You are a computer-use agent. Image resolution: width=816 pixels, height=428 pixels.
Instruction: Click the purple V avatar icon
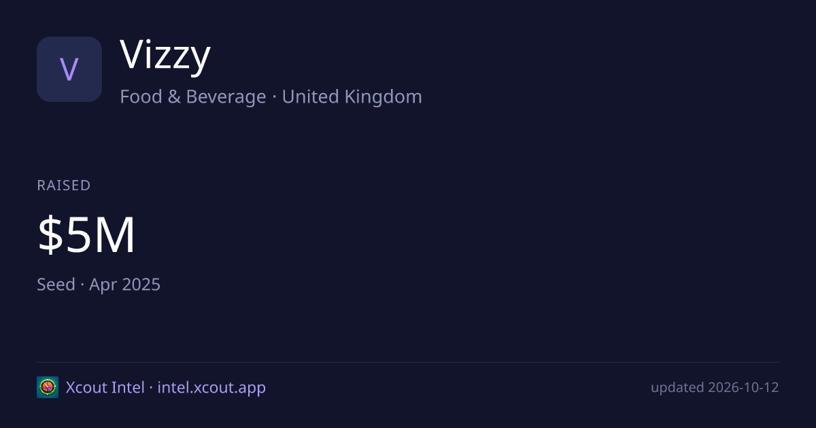(x=69, y=69)
